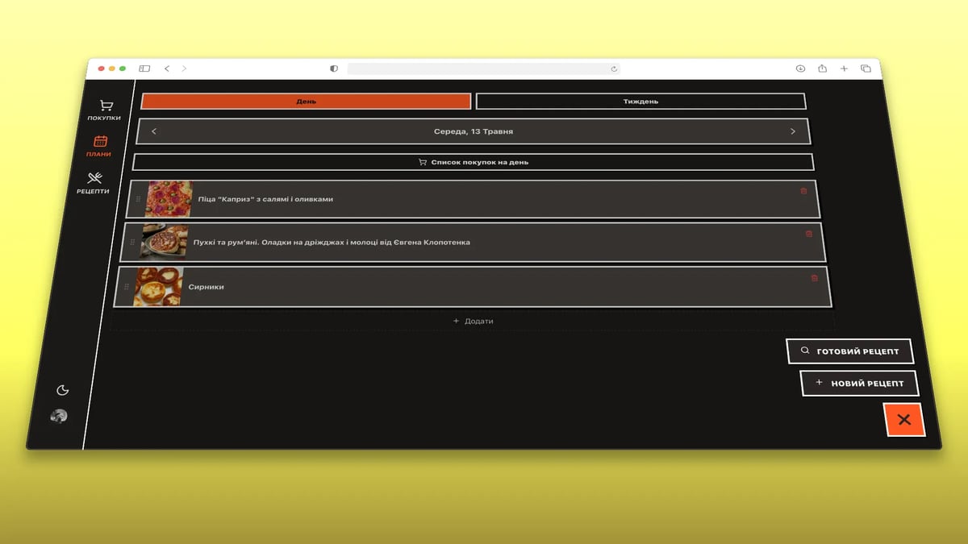
Task: Click the browser address bar
Action: click(483, 69)
